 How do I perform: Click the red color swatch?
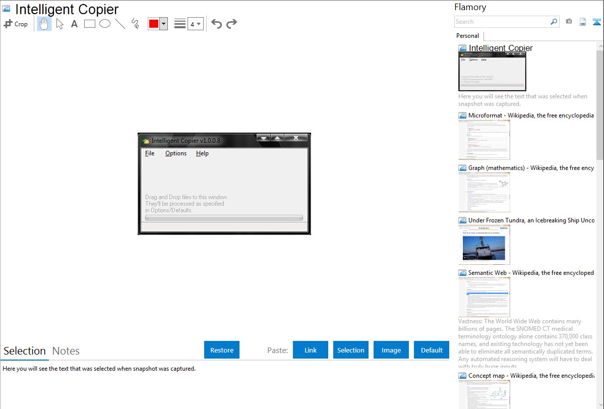(154, 24)
